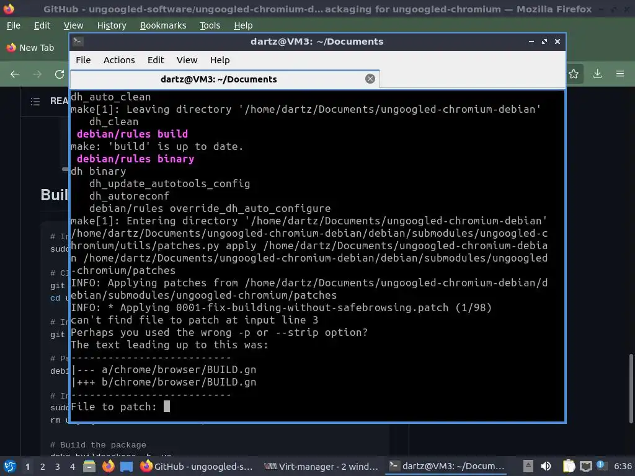Bookmark this page with the star icon
This screenshot has width=635, height=476.
pyautogui.click(x=574, y=74)
